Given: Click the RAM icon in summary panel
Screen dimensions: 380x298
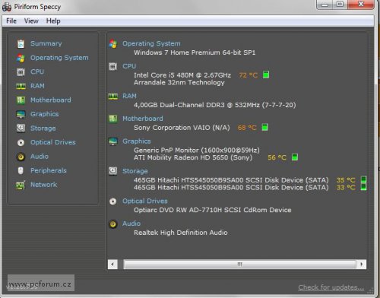Looking at the screenshot, I should pyautogui.click(x=113, y=97).
